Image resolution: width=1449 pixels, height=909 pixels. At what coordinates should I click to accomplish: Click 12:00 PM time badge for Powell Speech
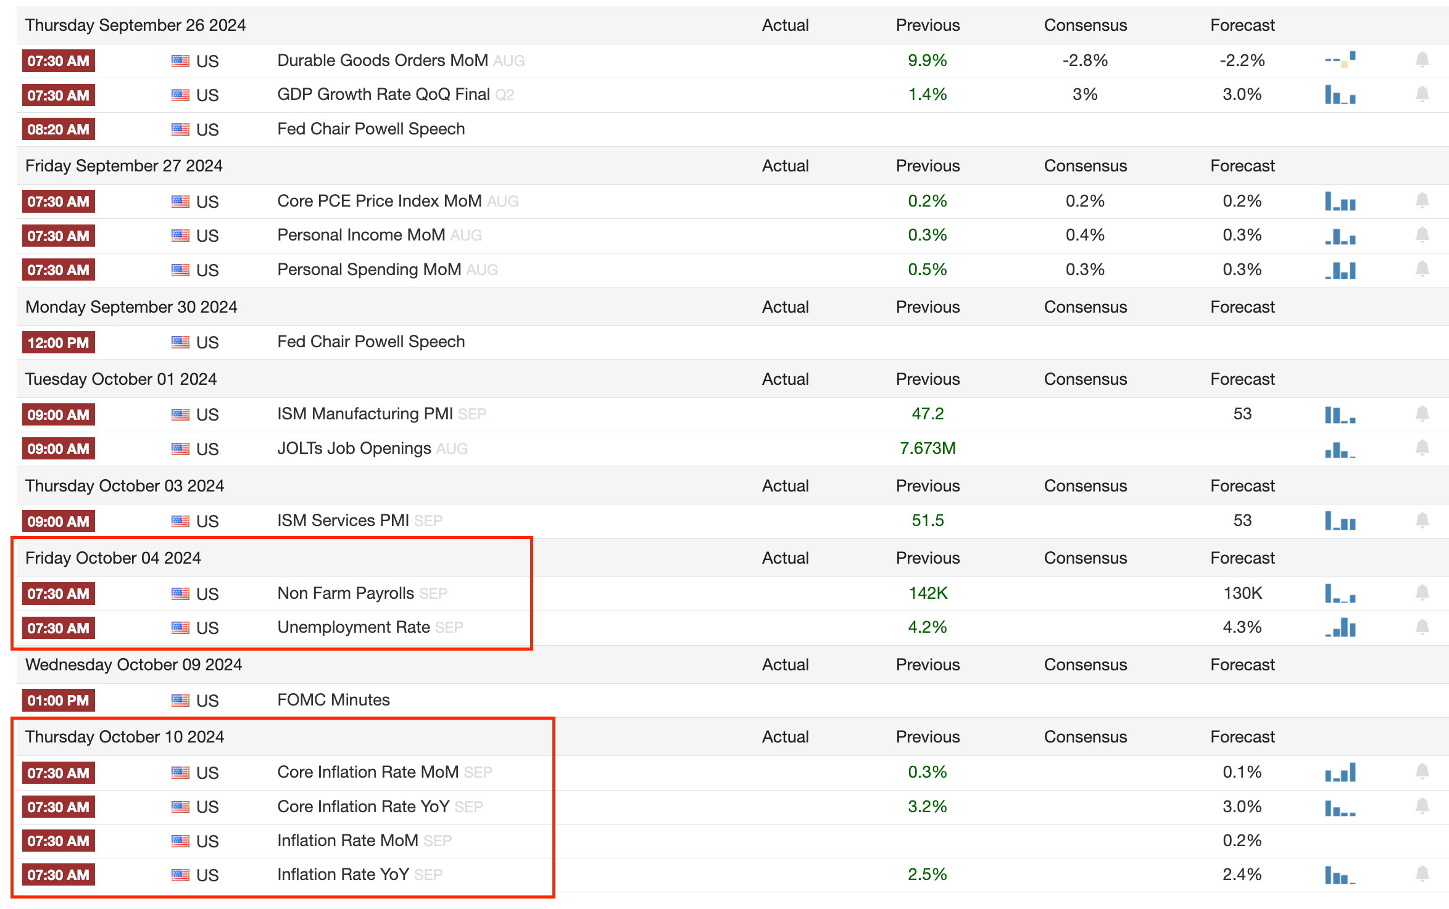pyautogui.click(x=59, y=342)
